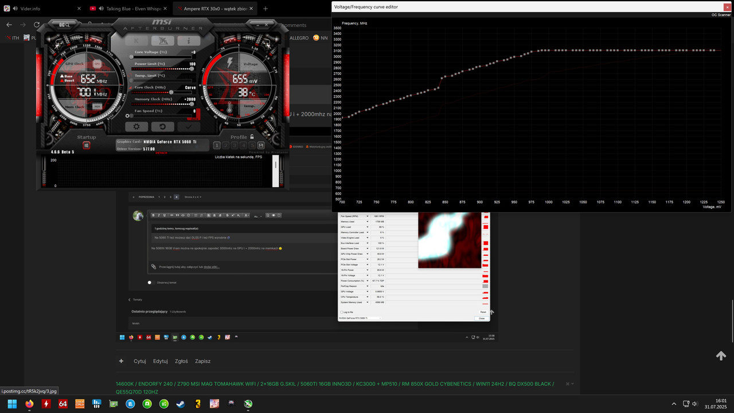
Task: Go back with the browser back arrow
Action: point(9,25)
